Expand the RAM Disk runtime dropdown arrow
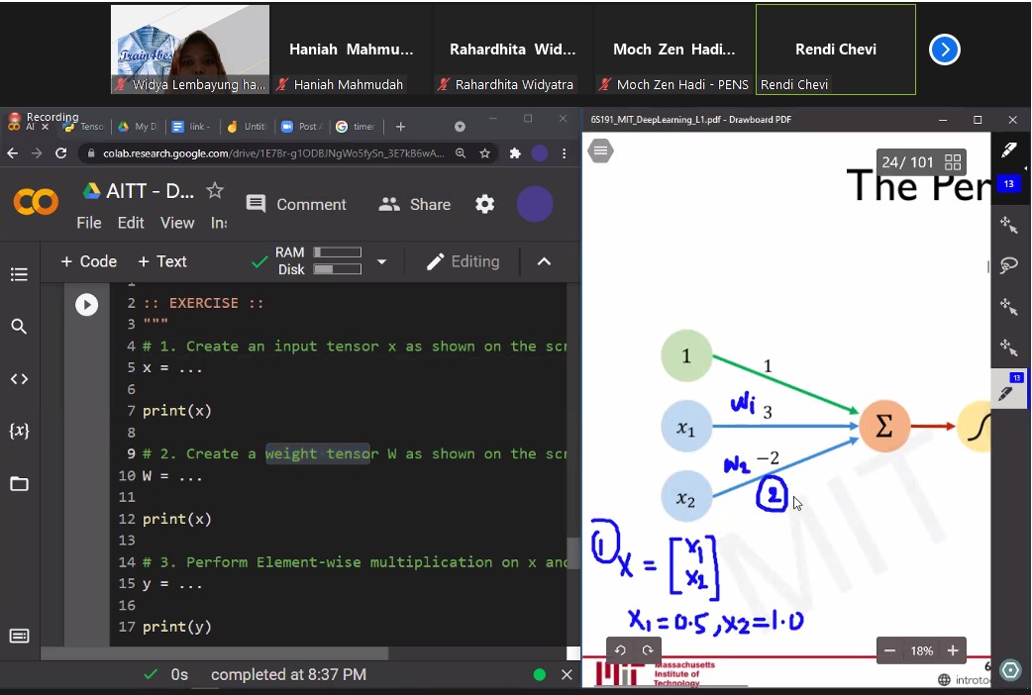This screenshot has height=695, width=1032. click(381, 261)
